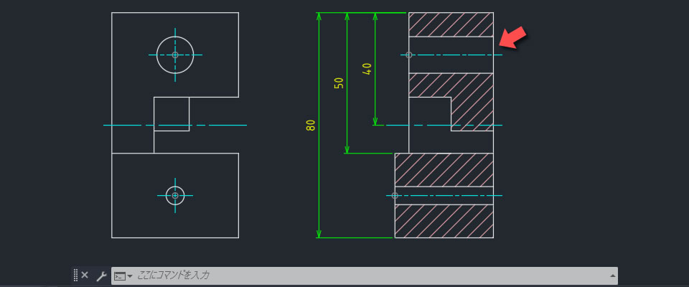Select the small circle in the lower left view
Image resolution: width=689 pixels, height=287 pixels.
coord(175,196)
